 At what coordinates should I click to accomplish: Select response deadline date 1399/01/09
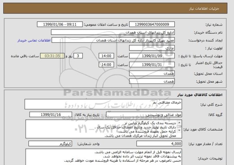(x=152, y=56)
